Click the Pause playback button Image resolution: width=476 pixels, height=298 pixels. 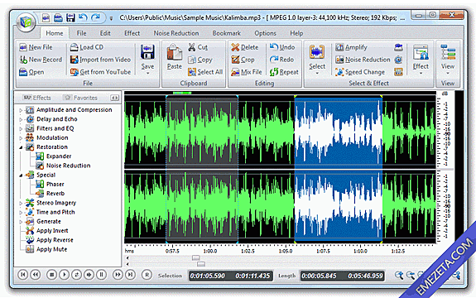pyautogui.click(x=101, y=275)
